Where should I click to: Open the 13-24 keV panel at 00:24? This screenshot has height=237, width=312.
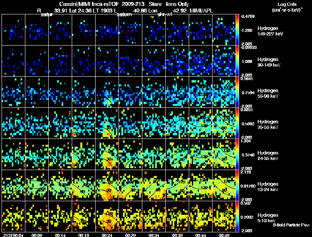coord(107,185)
